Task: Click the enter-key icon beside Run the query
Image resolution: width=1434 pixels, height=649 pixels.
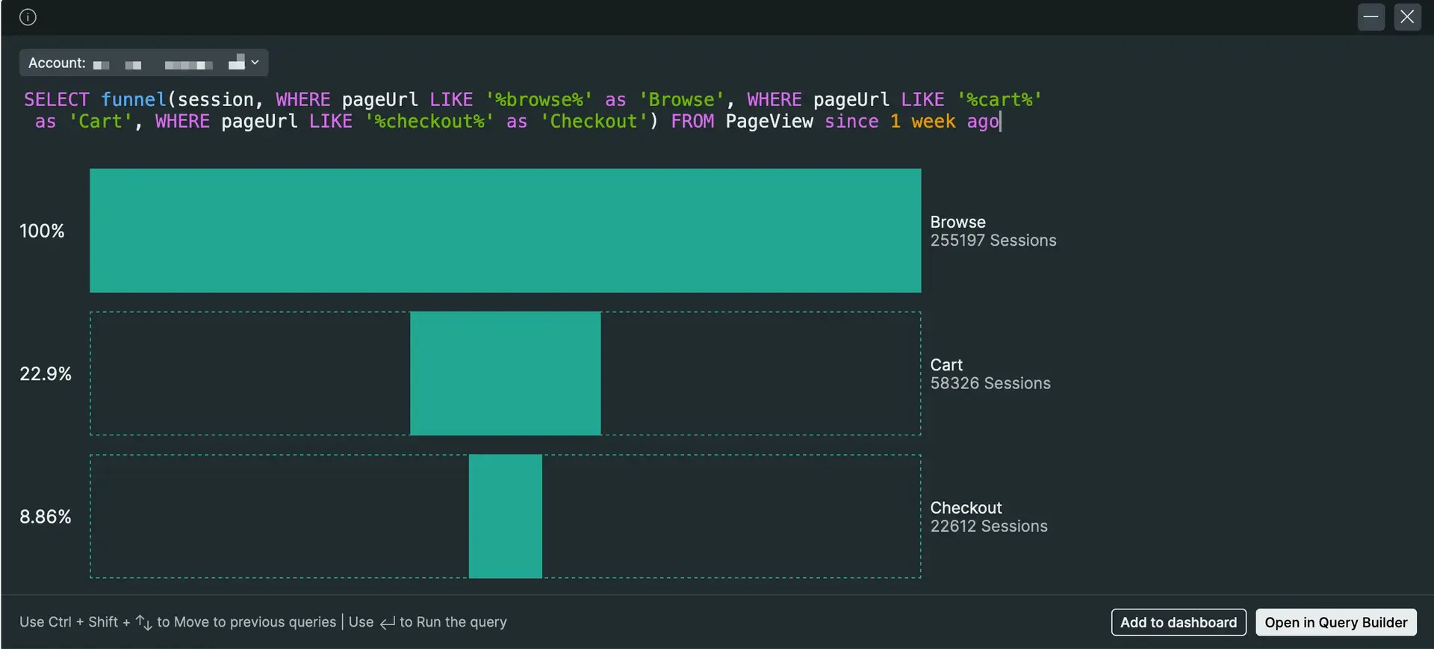Action: pos(387,623)
